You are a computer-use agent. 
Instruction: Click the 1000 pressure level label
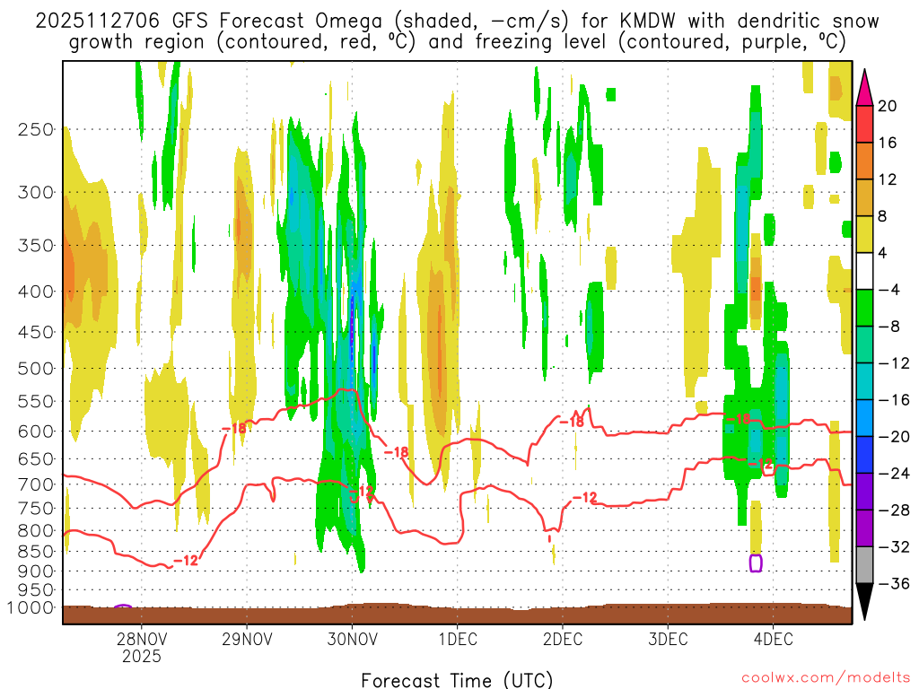tap(31, 608)
